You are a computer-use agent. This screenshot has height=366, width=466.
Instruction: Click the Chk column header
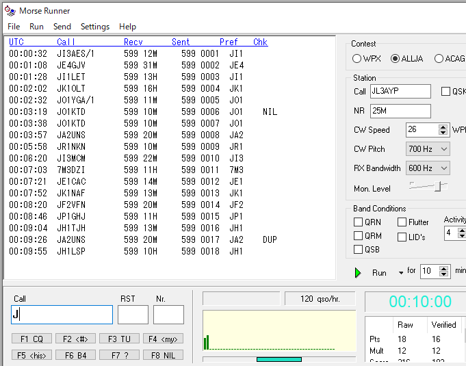click(x=260, y=42)
